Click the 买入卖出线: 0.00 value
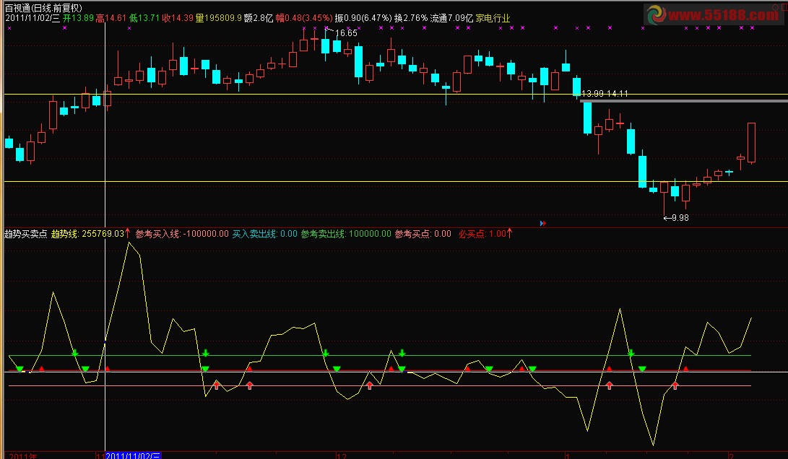This screenshot has width=788, height=459. [264, 234]
